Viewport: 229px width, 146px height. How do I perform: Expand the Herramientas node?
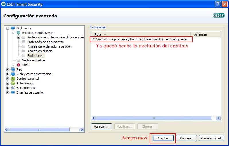tap(7, 88)
